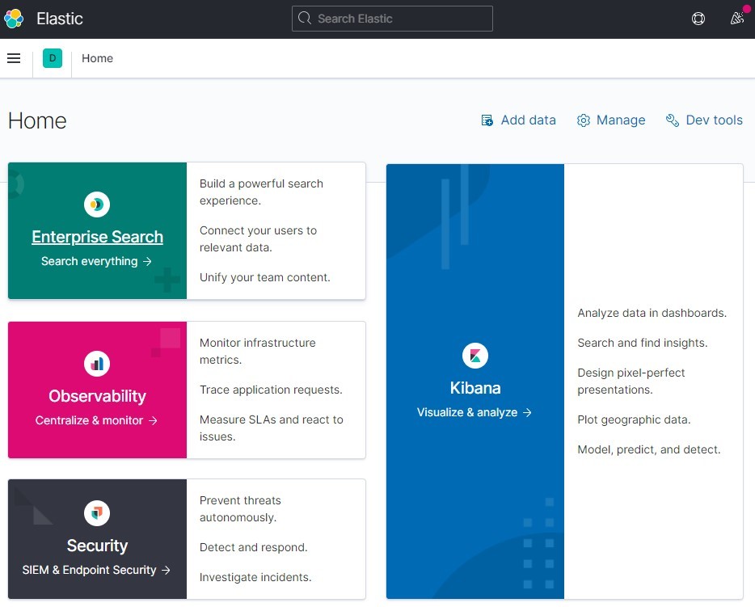
Task: Click Centralize & monitor subtitle
Action: [x=89, y=421]
